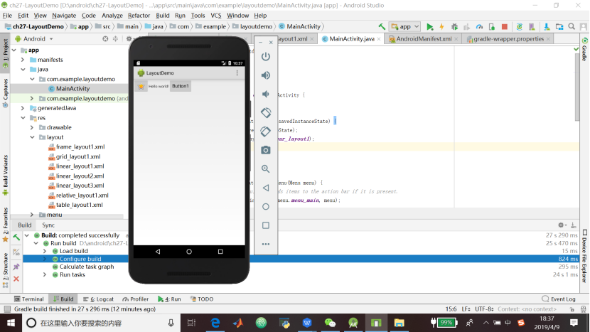Image resolution: width=590 pixels, height=332 pixels.
Task: Switch to the AndroidManifest.xml tab
Action: [x=423, y=38]
